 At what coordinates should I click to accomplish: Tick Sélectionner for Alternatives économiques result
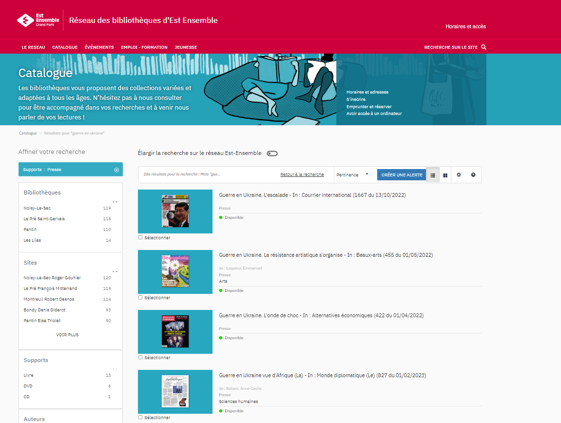[140, 357]
